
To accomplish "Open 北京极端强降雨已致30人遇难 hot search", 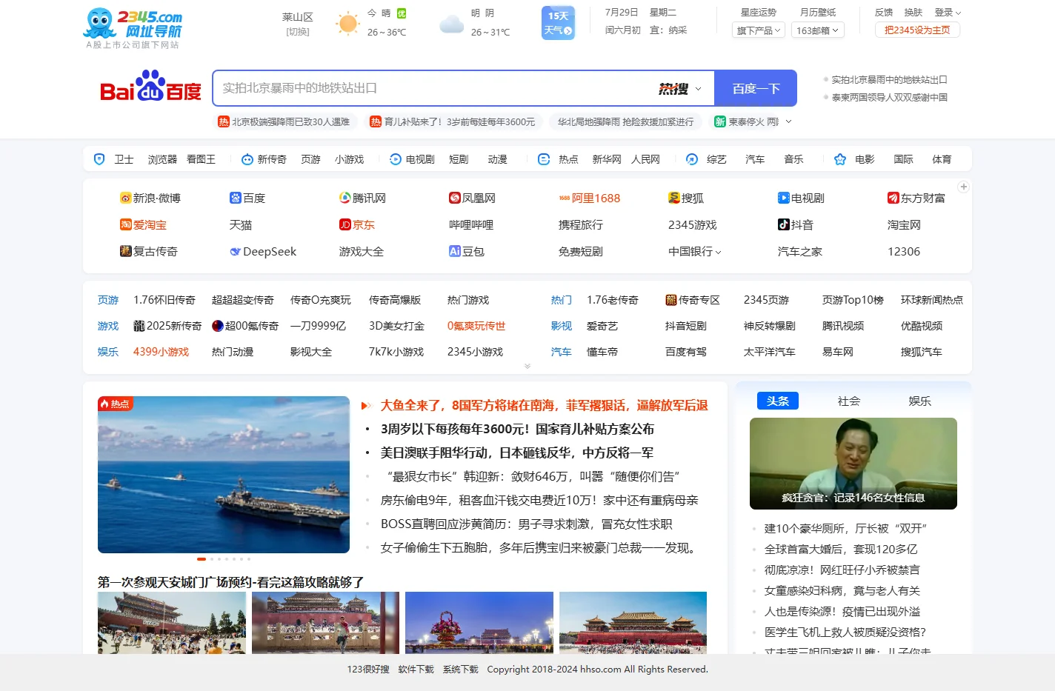I will 284,121.
